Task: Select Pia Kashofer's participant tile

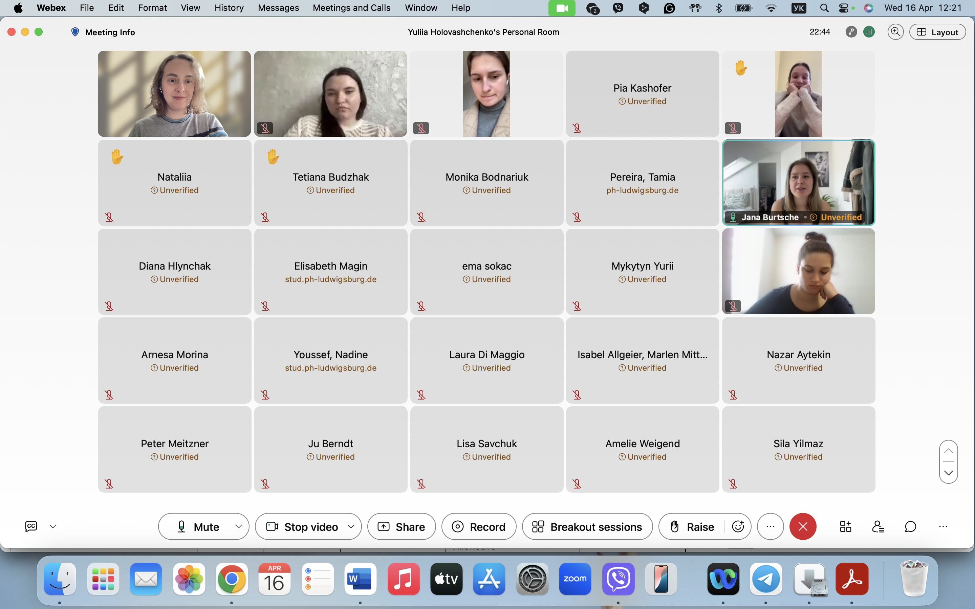Action: point(642,93)
